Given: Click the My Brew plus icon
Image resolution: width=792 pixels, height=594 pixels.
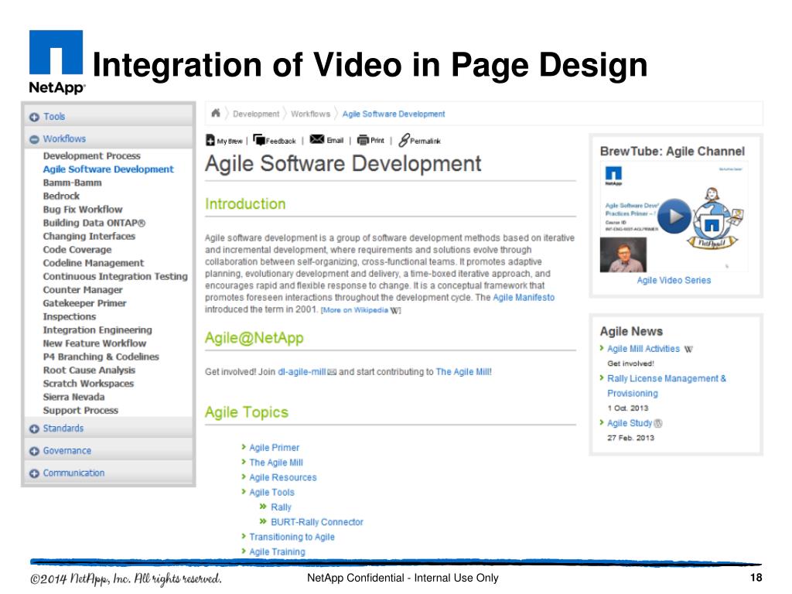Looking at the screenshot, I should coord(210,140).
